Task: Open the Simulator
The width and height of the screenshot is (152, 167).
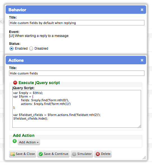Action: pyautogui.click(x=82, y=154)
